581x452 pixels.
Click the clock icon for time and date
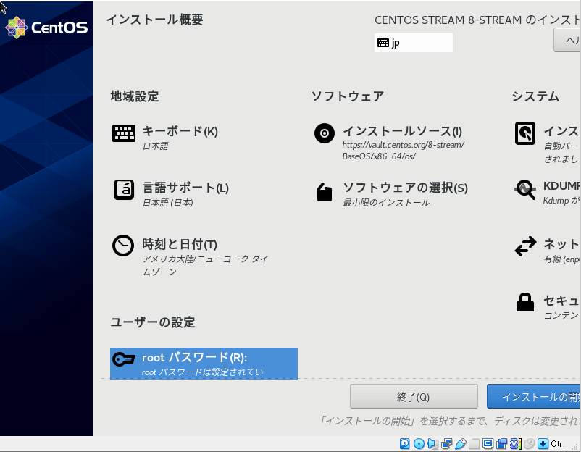pyautogui.click(x=123, y=246)
